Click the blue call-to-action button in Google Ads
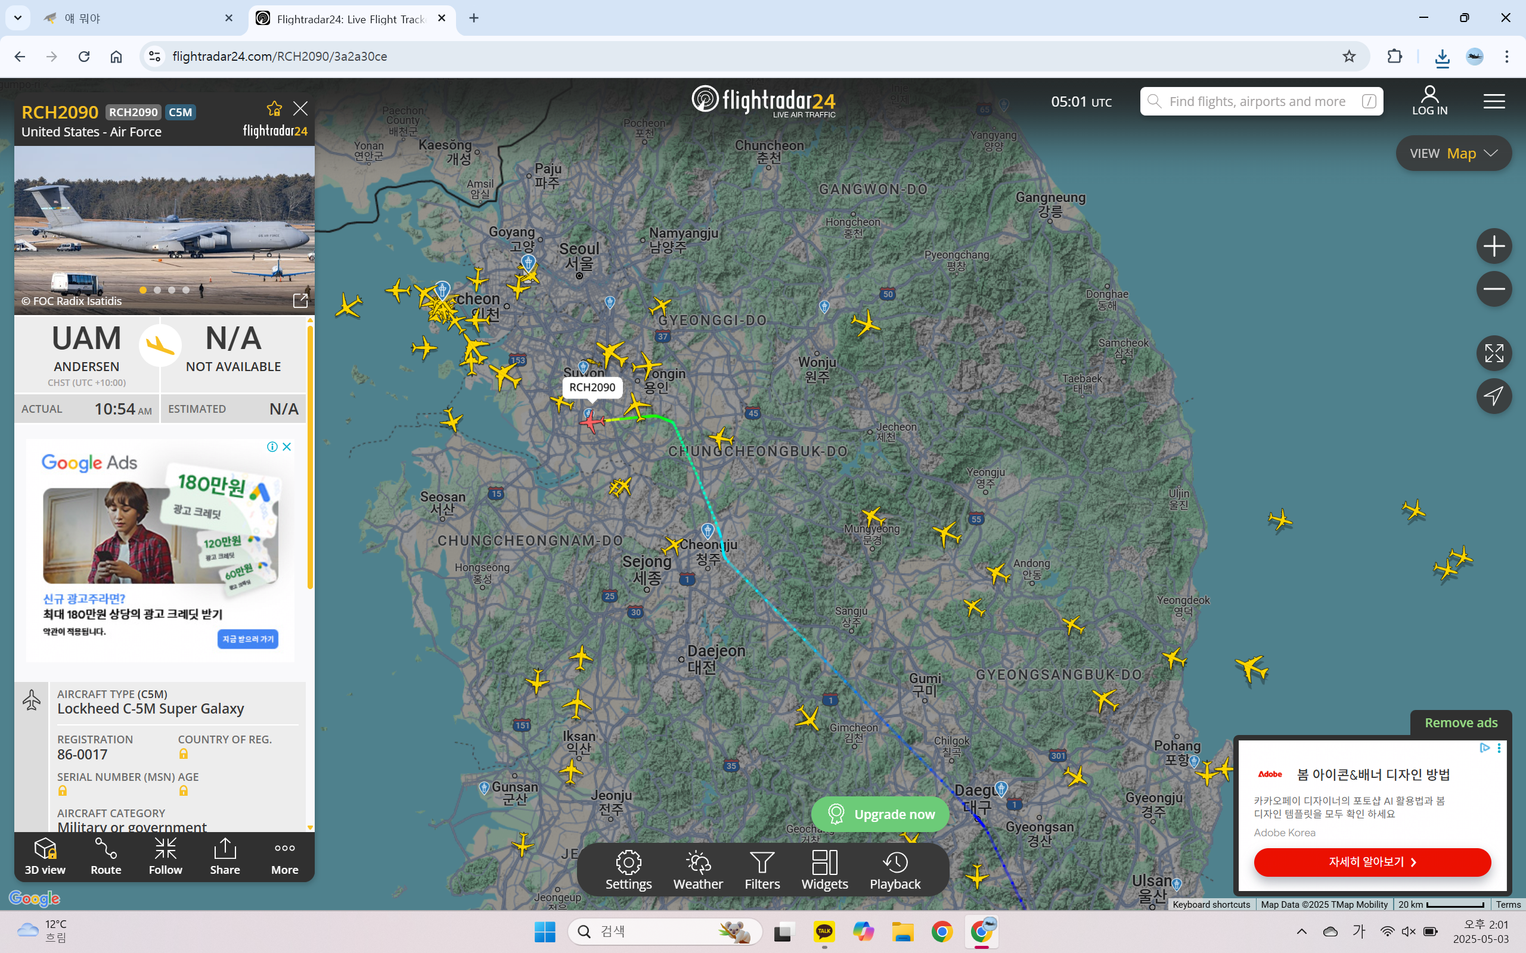The image size is (1526, 953). click(x=248, y=639)
